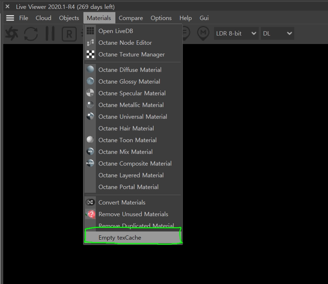Screen dimensions: 328x284
Task: Choose Octane Node Editor
Action: (x=133, y=43)
